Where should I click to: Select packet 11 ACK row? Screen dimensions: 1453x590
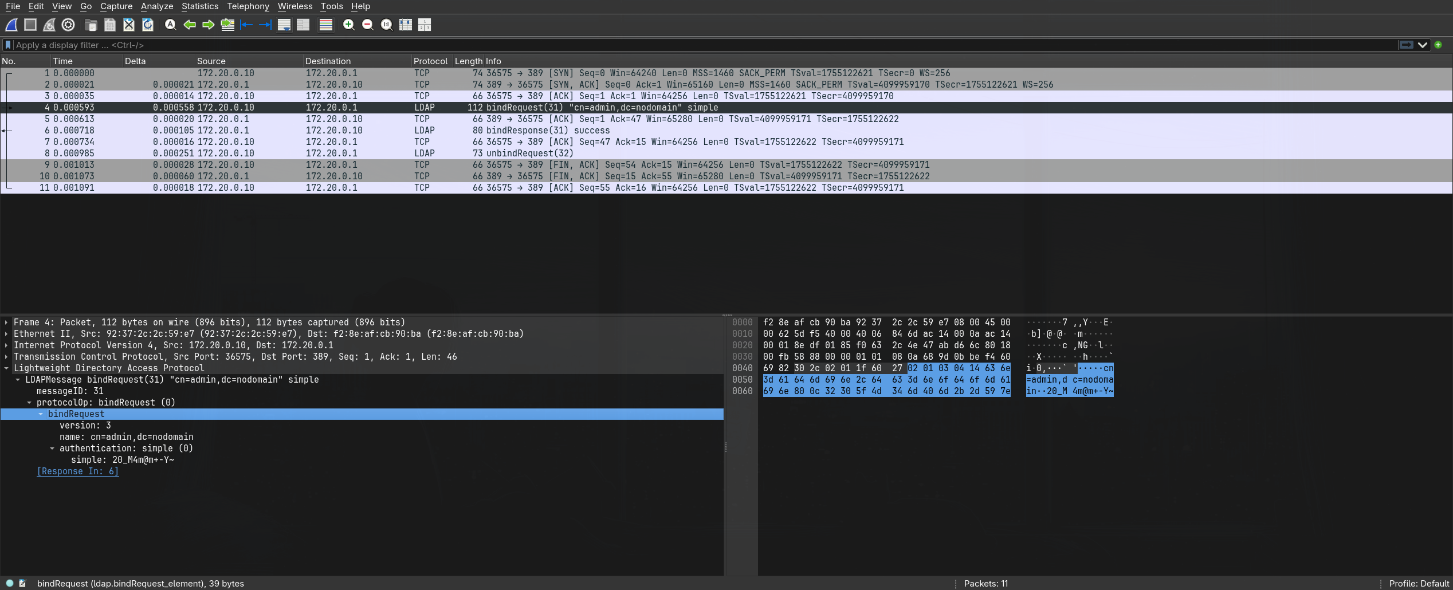click(726, 188)
